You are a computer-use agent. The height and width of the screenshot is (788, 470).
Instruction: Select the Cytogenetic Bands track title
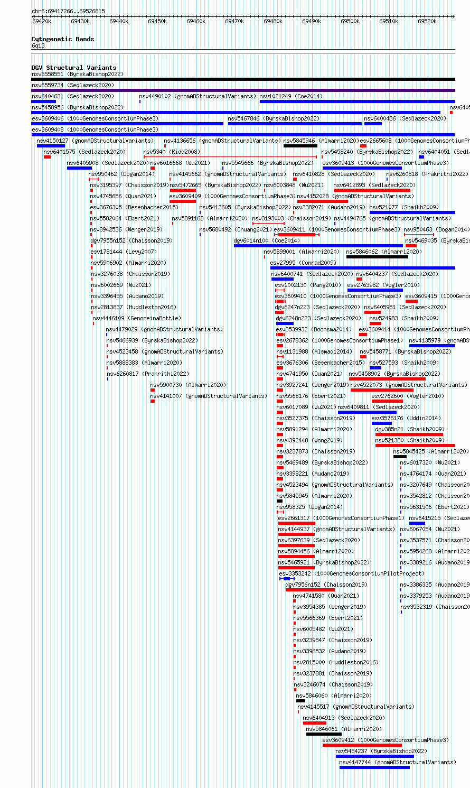point(63,39)
